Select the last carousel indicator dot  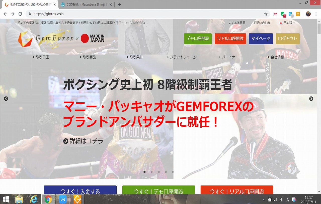coord(173,172)
